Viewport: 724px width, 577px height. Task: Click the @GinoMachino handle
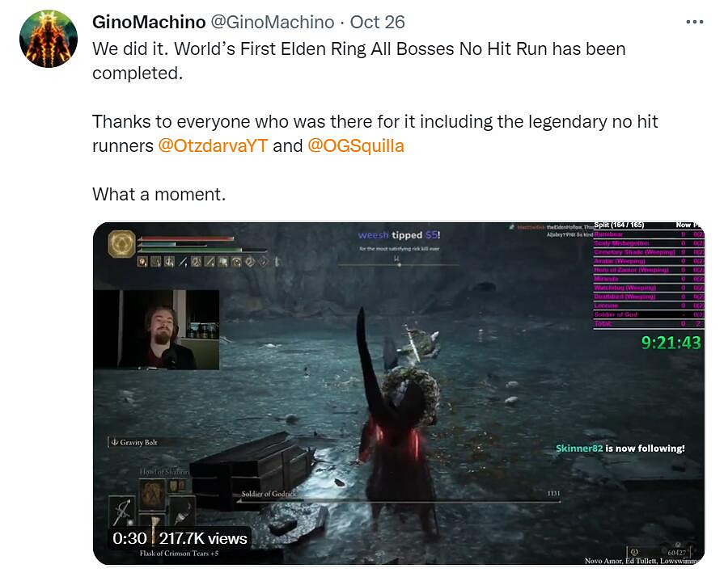coord(273,22)
